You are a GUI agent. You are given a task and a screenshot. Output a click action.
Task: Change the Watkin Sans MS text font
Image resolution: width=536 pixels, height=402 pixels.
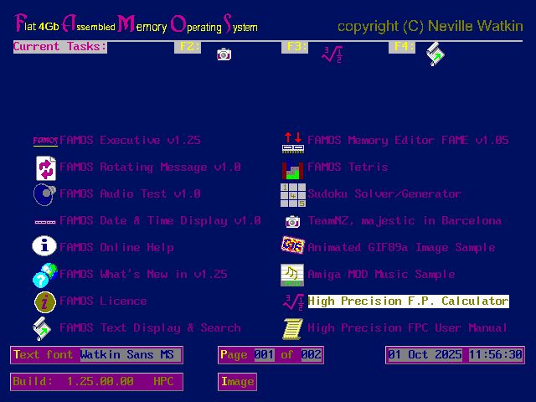pyautogui.click(x=128, y=355)
